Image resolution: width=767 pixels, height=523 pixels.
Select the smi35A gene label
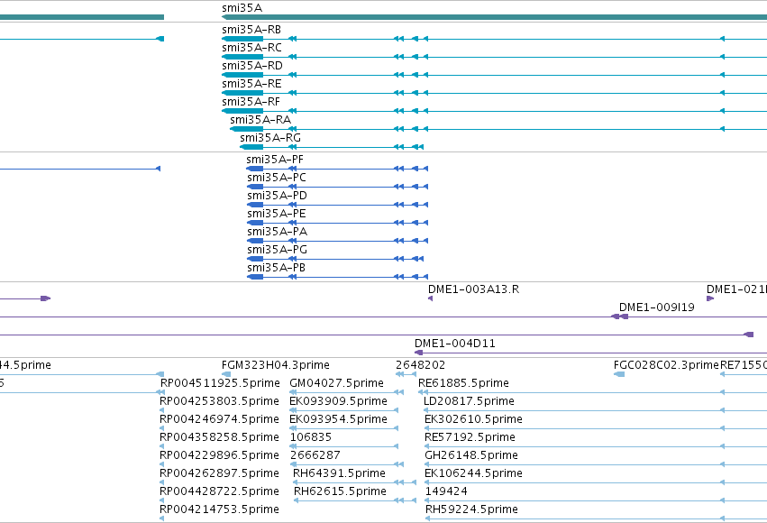(x=242, y=8)
